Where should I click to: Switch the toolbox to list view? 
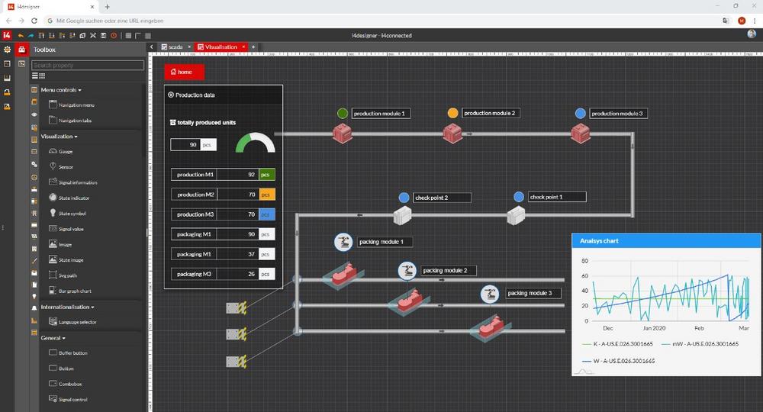coord(34,76)
